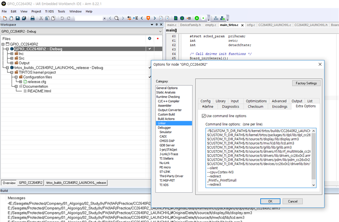Viewport: 339px width, 222px height.
Task: Click the Replace icon with orange arrows
Action: tap(129, 18)
